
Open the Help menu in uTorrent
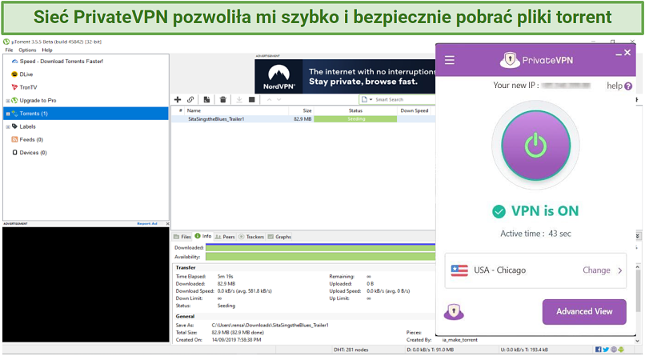click(x=47, y=50)
